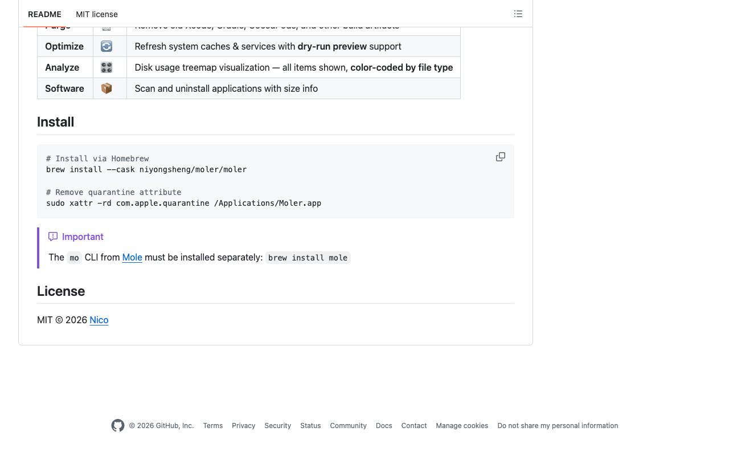The height and width of the screenshot is (456, 729).
Task: Open the Security footer link
Action: pos(278,426)
